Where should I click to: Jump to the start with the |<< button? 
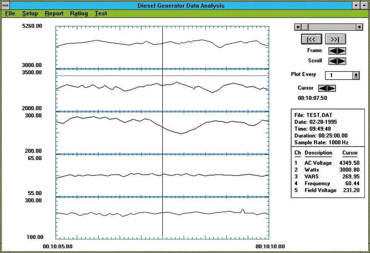point(311,39)
